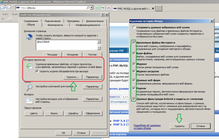The image size is (219, 139).
Task: Click the search magnifier in address bar
Action: click(x=88, y=8)
